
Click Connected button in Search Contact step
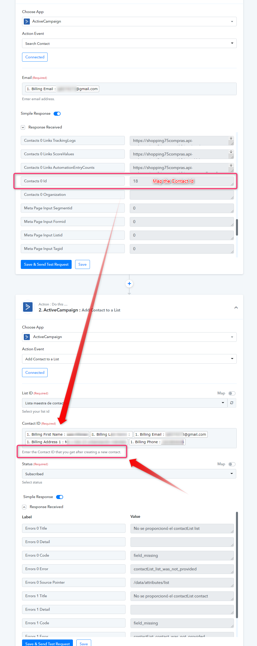point(35,57)
